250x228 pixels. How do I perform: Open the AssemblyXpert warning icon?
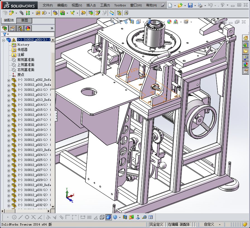[x=119, y=13]
